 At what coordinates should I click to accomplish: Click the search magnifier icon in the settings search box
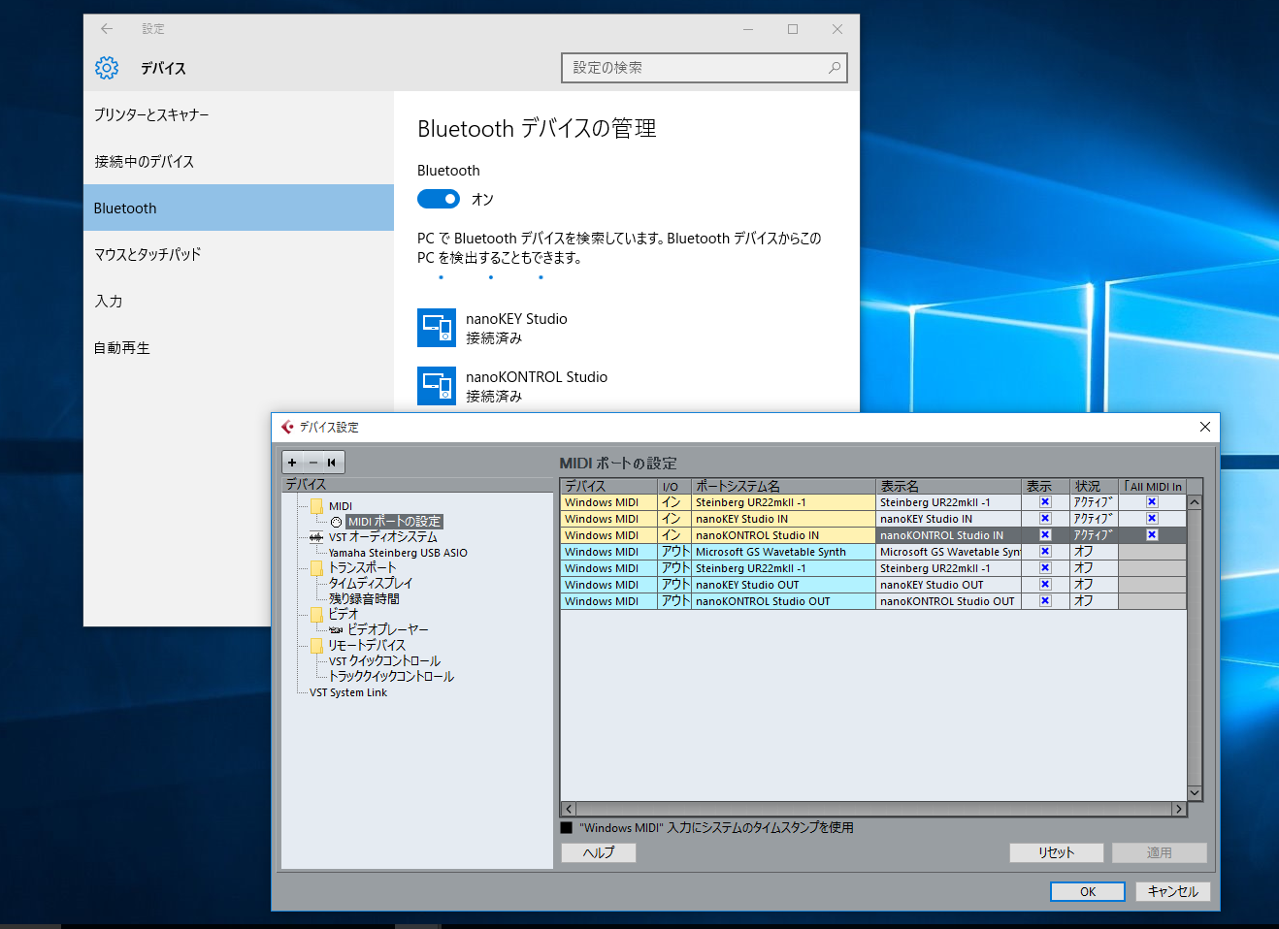pyautogui.click(x=835, y=68)
